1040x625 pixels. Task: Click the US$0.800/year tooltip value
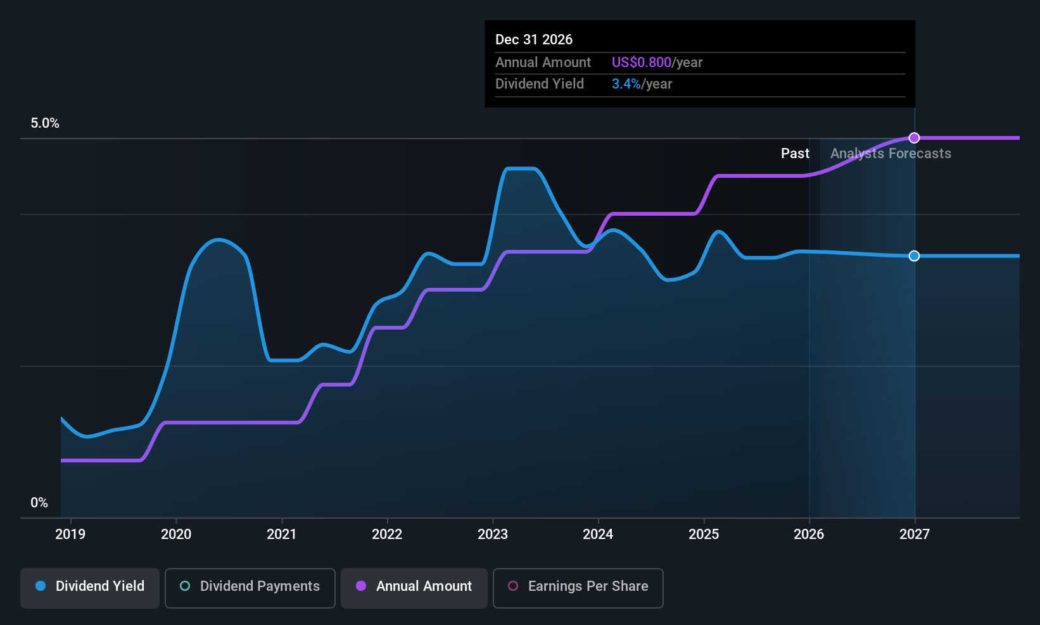(657, 62)
